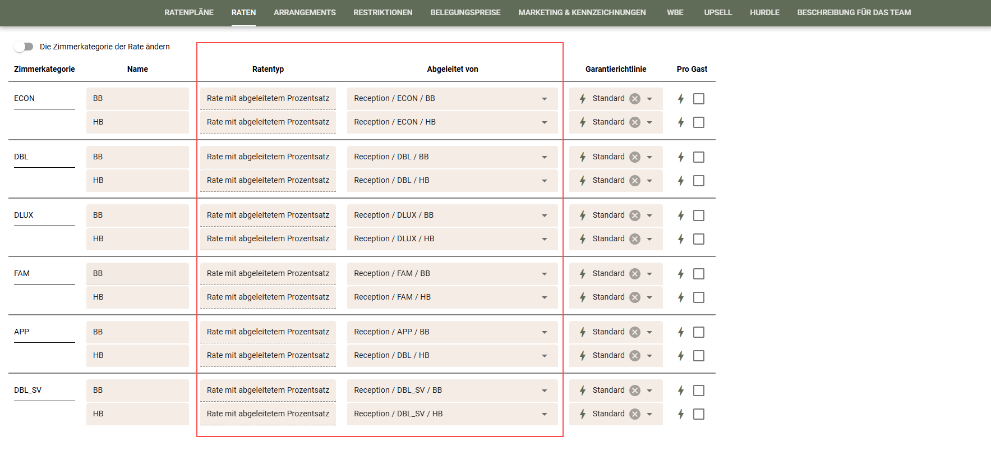Expand 'Reception / DLUX / BB' dropdown

tap(452, 215)
